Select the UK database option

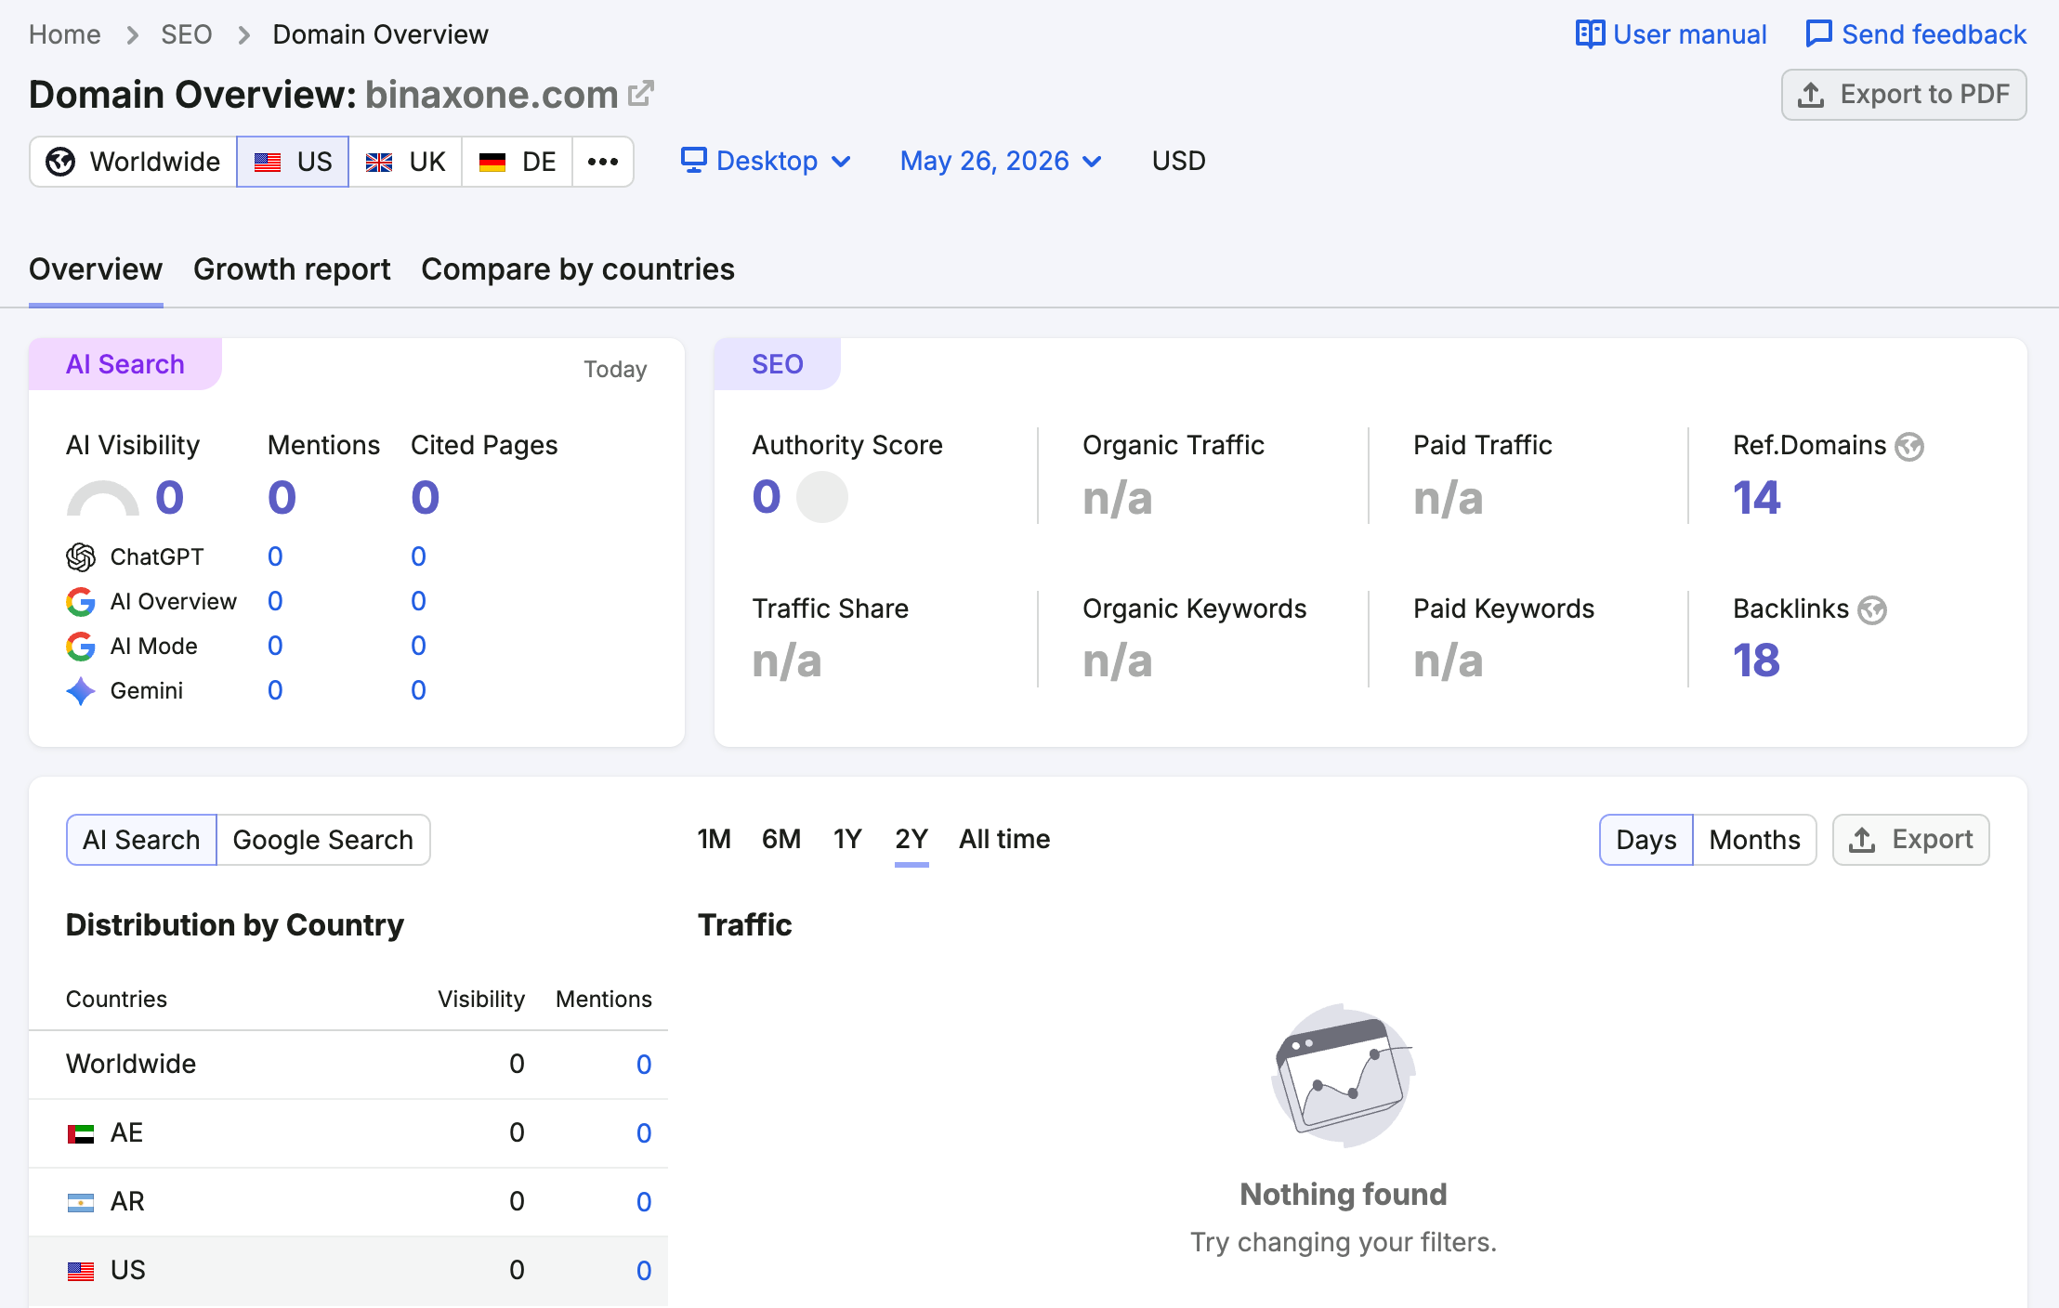[405, 162]
